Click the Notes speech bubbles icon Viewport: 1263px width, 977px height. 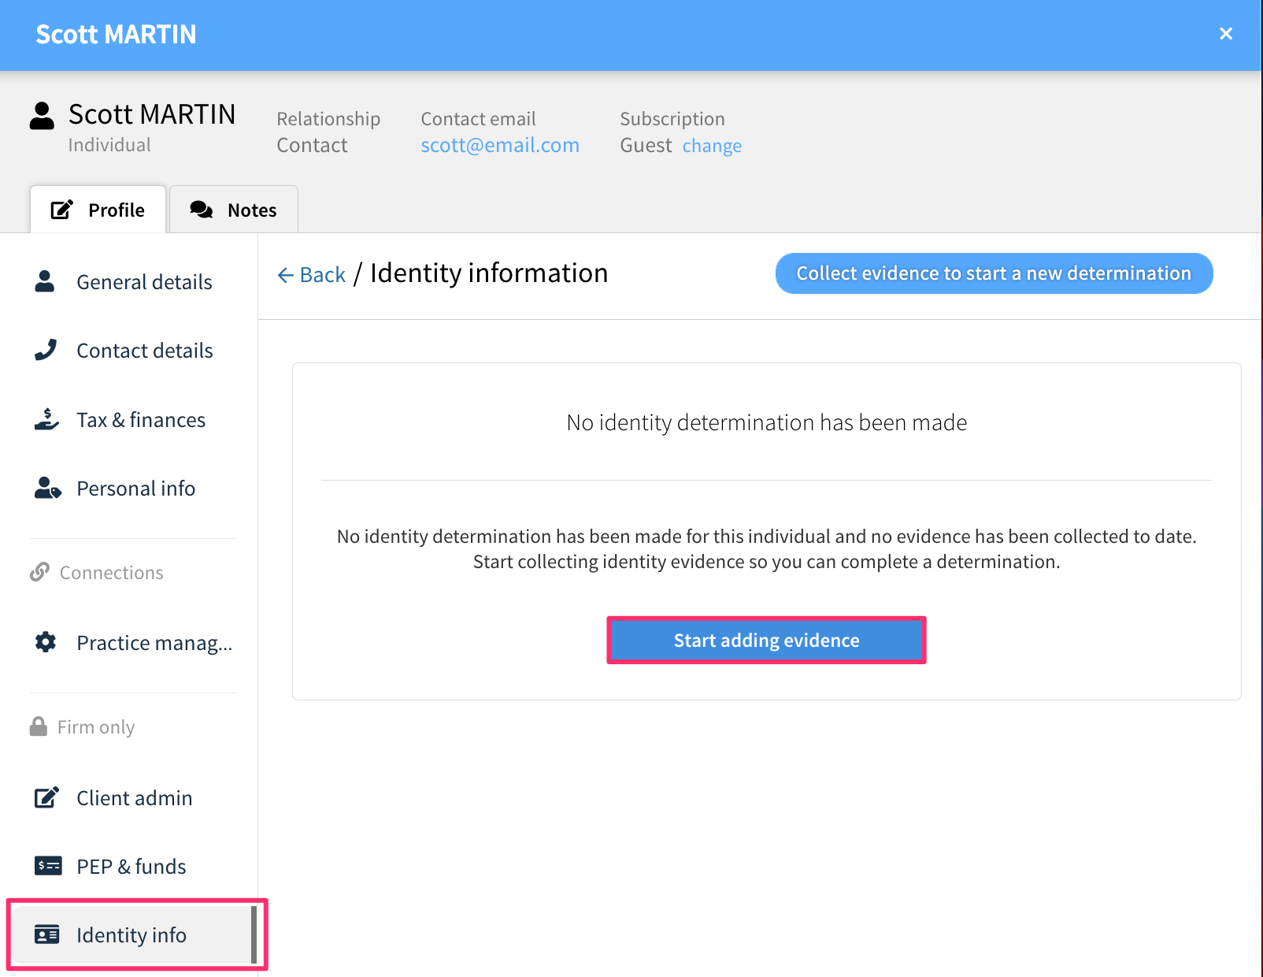(x=202, y=210)
